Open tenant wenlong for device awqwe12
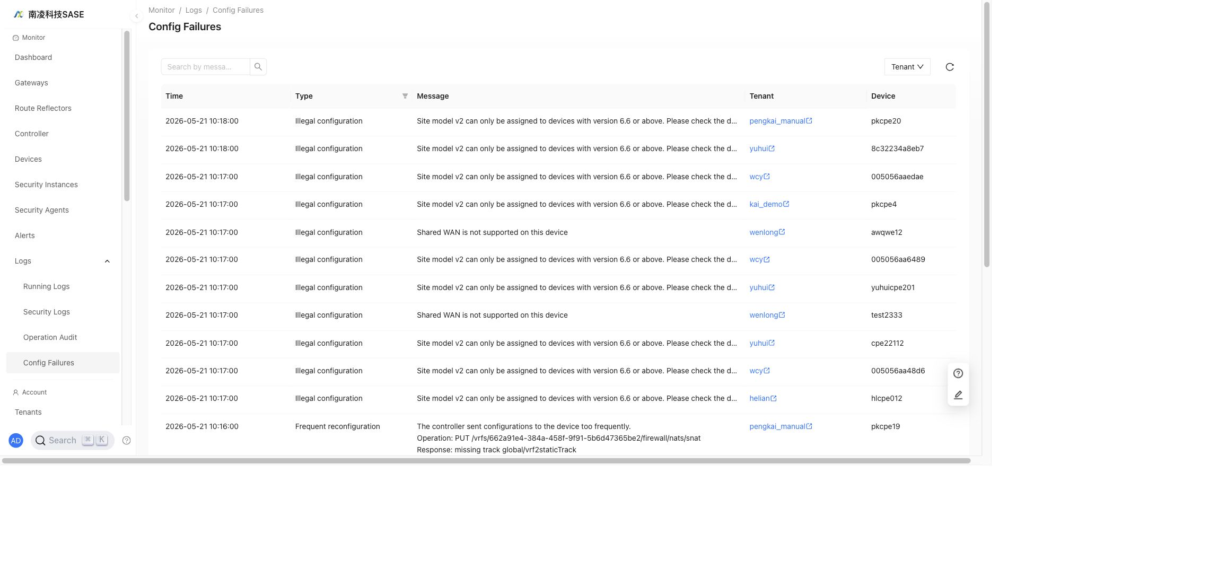Viewport: 1227px width, 569px height. [x=764, y=232]
